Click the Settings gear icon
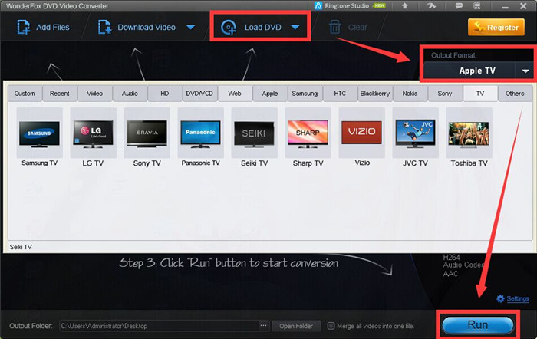 click(x=500, y=298)
